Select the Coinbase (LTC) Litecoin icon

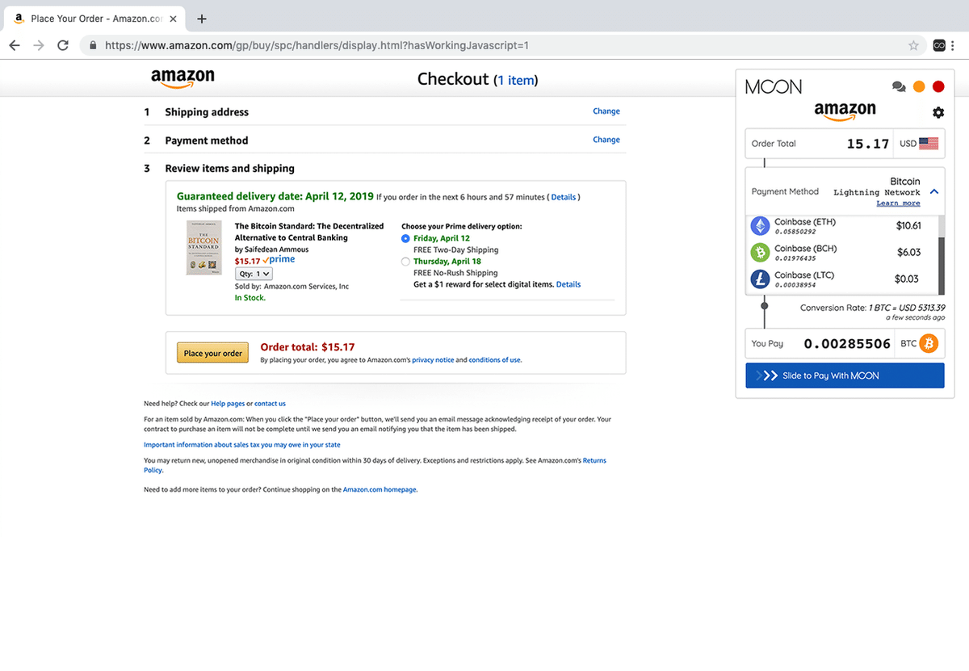click(x=759, y=279)
